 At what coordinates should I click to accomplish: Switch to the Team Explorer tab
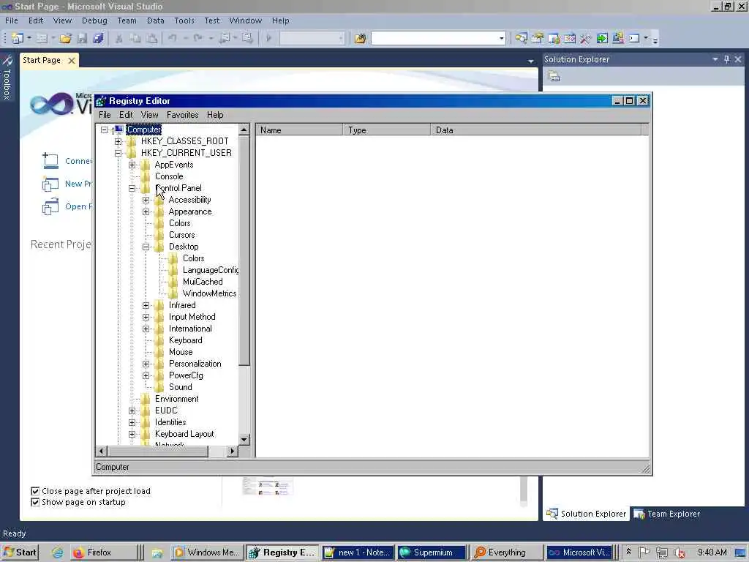tap(667, 514)
